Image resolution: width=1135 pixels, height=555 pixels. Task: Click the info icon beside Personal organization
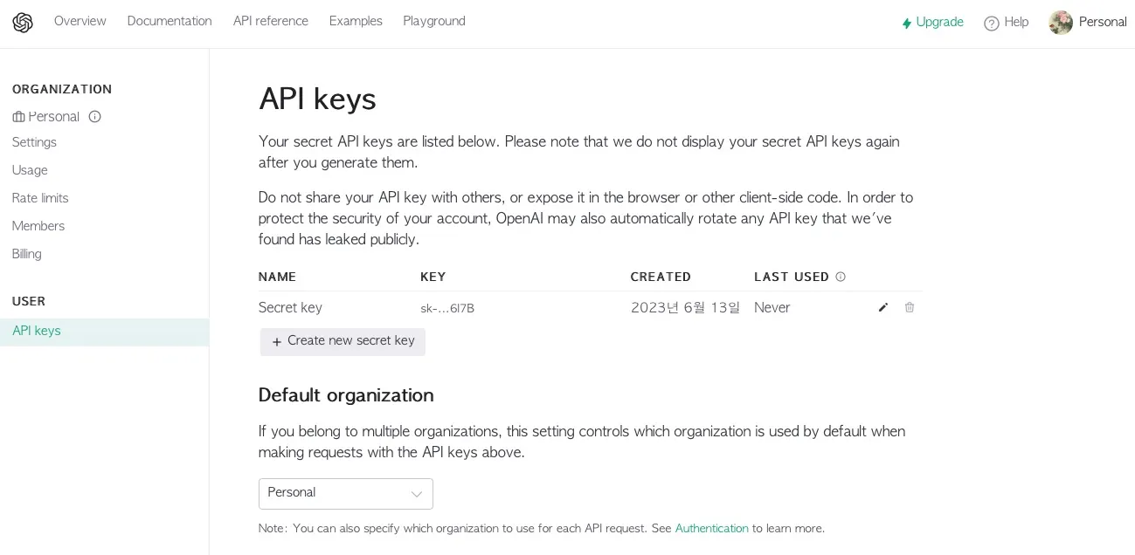coord(95,116)
